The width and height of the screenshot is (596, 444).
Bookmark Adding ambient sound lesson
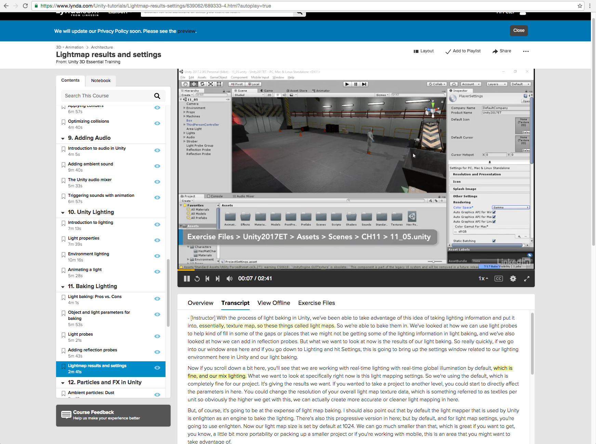click(x=63, y=165)
